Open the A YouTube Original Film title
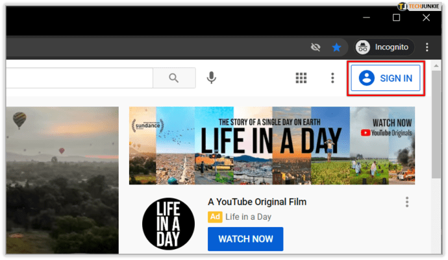 click(x=257, y=202)
